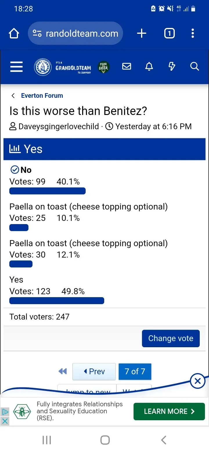Go back to Everton Forum breadcrumb
The image size is (209, 454).
42,95
